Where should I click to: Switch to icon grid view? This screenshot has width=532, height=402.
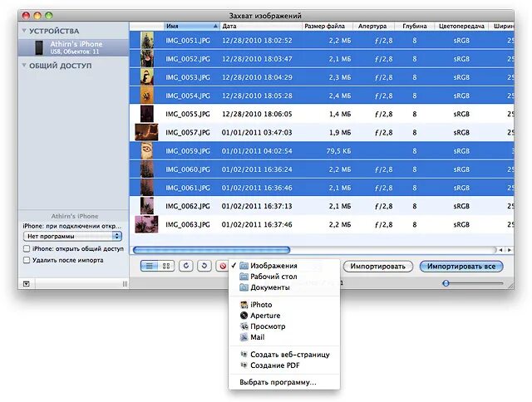(166, 266)
